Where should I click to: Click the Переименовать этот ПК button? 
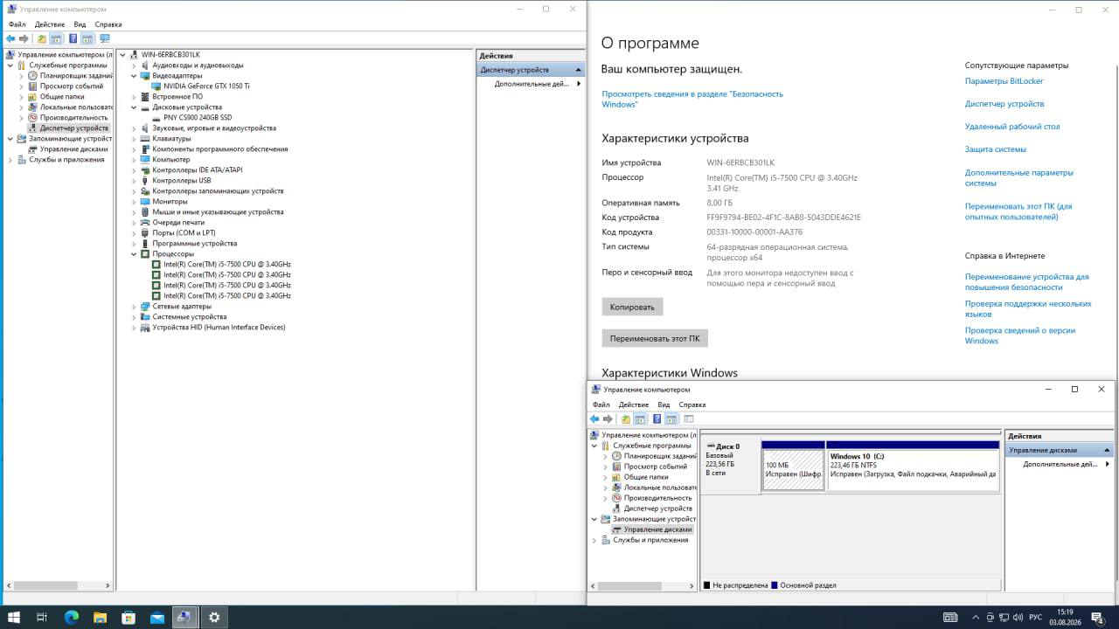pyautogui.click(x=655, y=338)
